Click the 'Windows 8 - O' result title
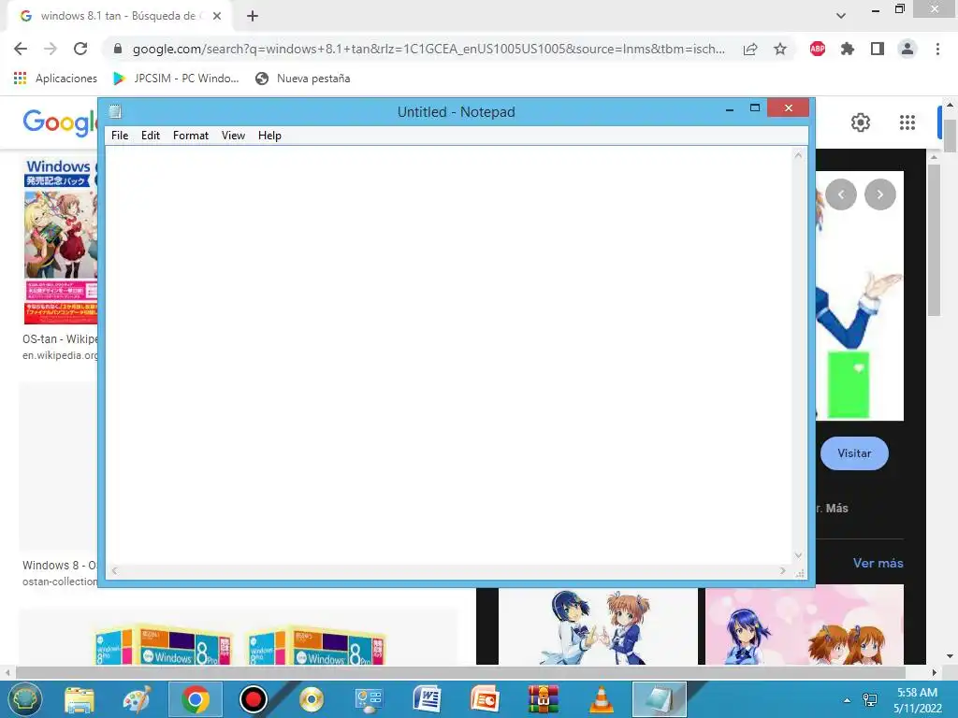 coord(59,566)
